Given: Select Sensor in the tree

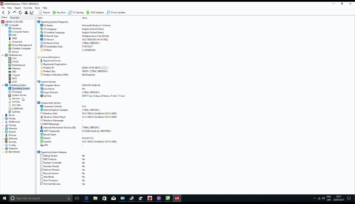Looking at the screenshot, I should 15,52.
